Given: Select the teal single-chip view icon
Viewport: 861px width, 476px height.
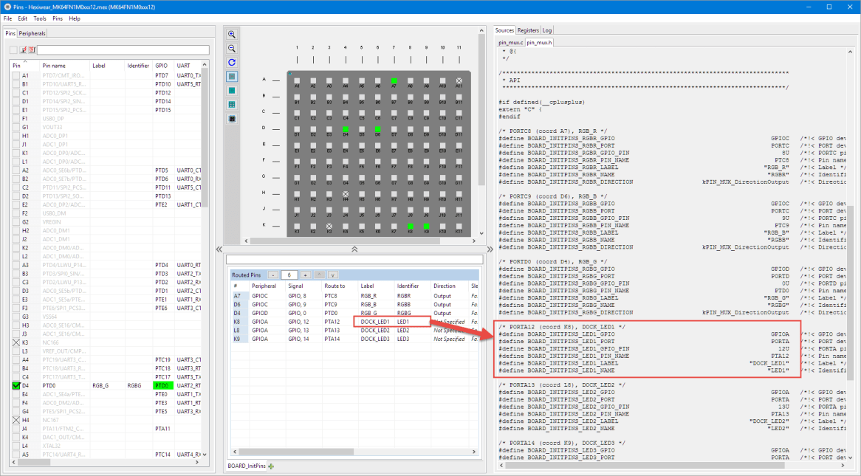Looking at the screenshot, I should [x=232, y=89].
